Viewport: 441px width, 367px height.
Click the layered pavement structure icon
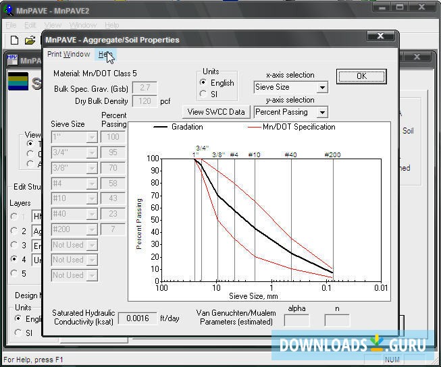(18, 81)
